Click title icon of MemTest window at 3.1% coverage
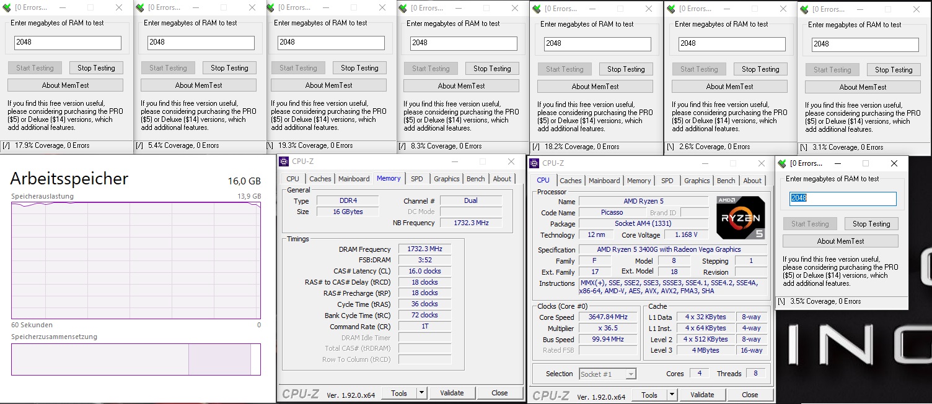 804,10
